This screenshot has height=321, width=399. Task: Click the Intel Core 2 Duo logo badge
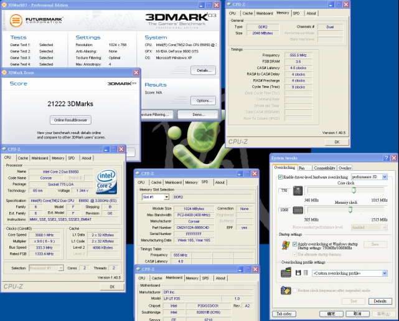coord(106,181)
